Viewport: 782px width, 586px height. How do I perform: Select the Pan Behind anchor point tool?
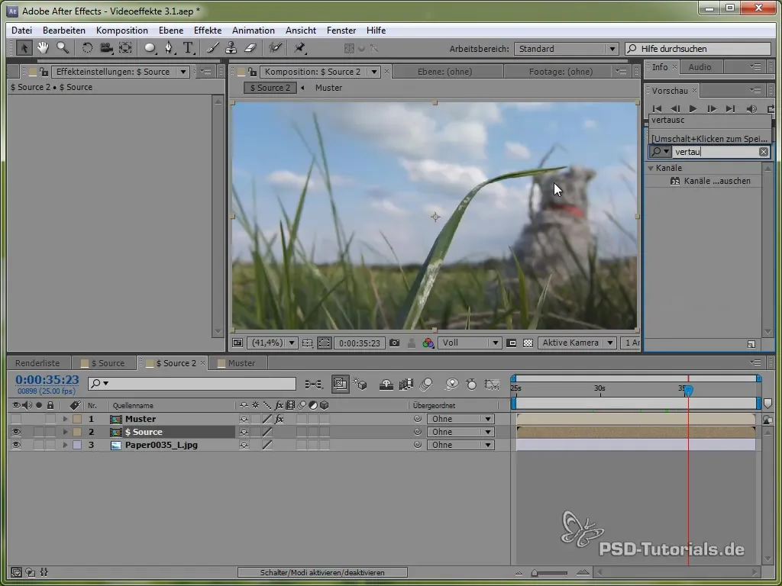(125, 48)
